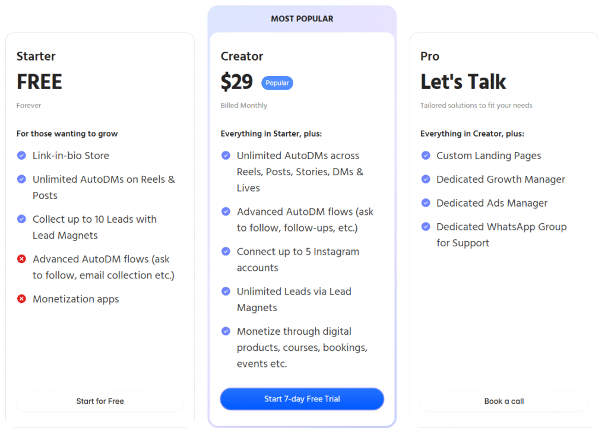The image size is (608, 434).
Task: Select the Creator plan heading
Action: [242, 56]
